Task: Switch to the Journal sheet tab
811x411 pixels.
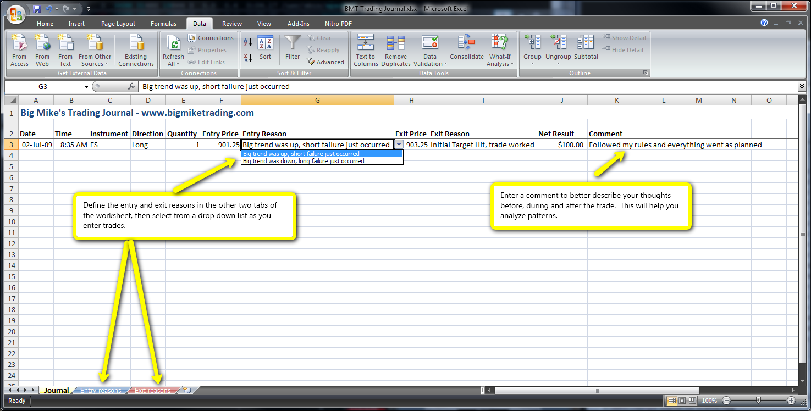Action: 56,390
